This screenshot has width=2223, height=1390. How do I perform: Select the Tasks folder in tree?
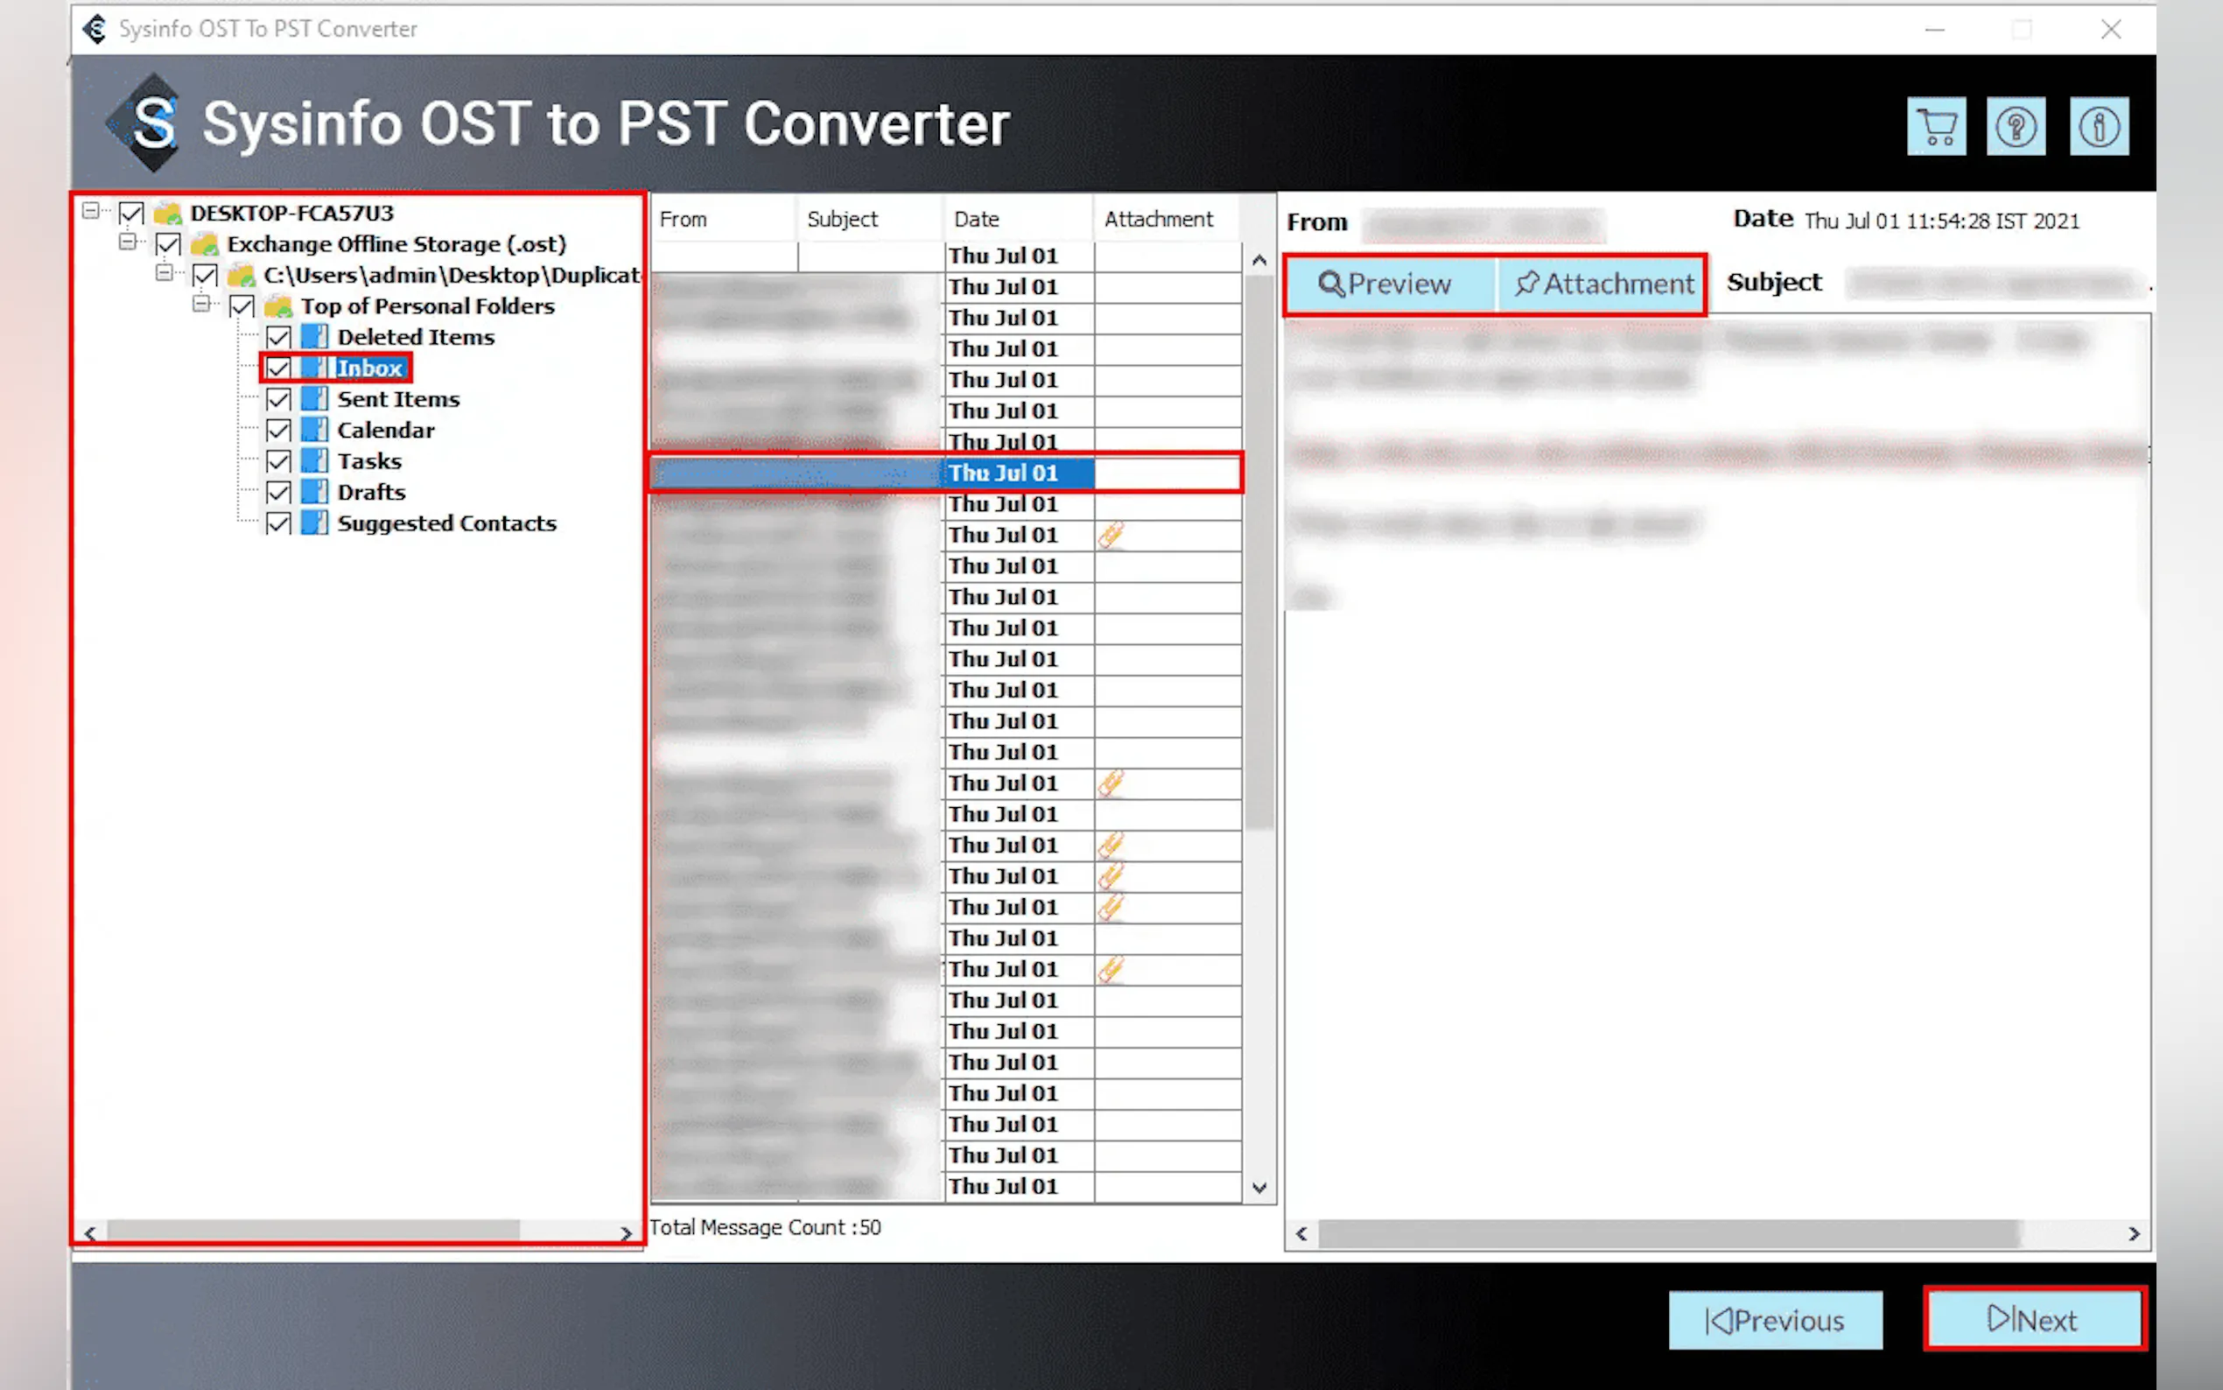(x=368, y=461)
